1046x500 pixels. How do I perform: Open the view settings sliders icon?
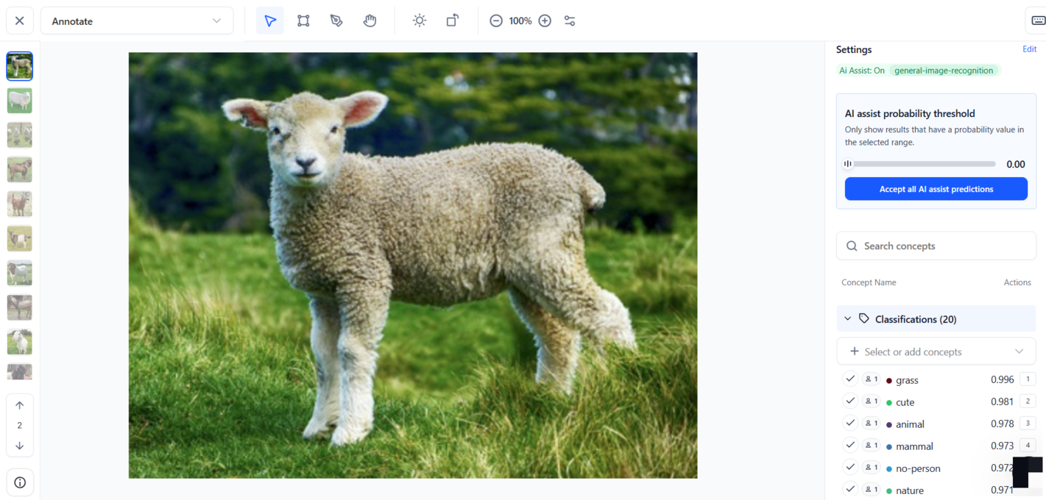[x=570, y=21]
